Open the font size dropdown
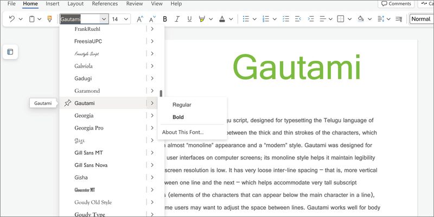 (126, 19)
